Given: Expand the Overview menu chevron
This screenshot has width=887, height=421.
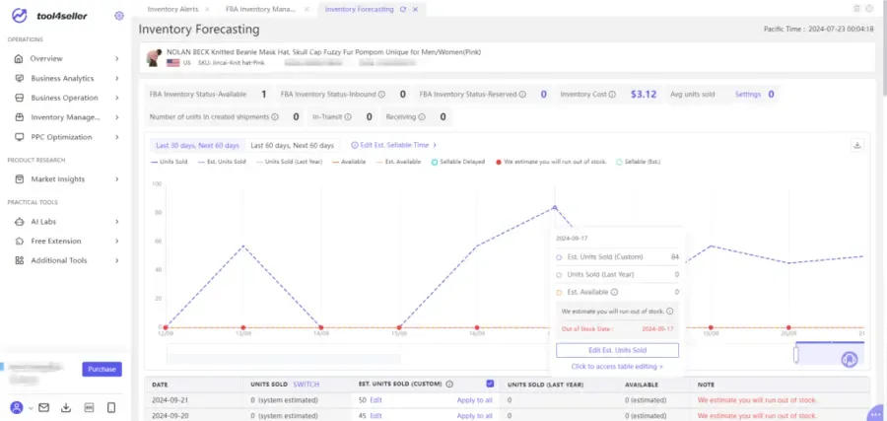Looking at the screenshot, I should coord(117,59).
